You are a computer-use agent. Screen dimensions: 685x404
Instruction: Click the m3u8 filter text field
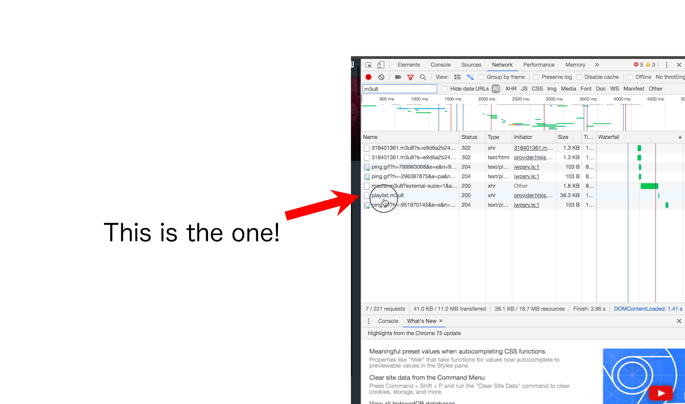(399, 89)
